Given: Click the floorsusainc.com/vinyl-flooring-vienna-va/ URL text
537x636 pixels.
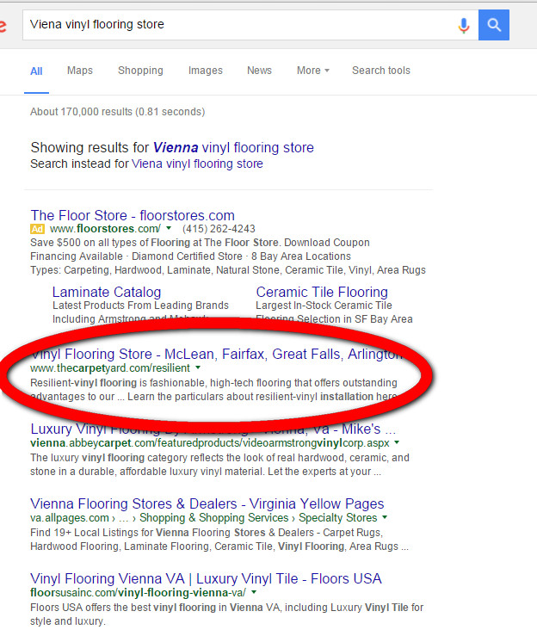Looking at the screenshot, I should point(138,593).
